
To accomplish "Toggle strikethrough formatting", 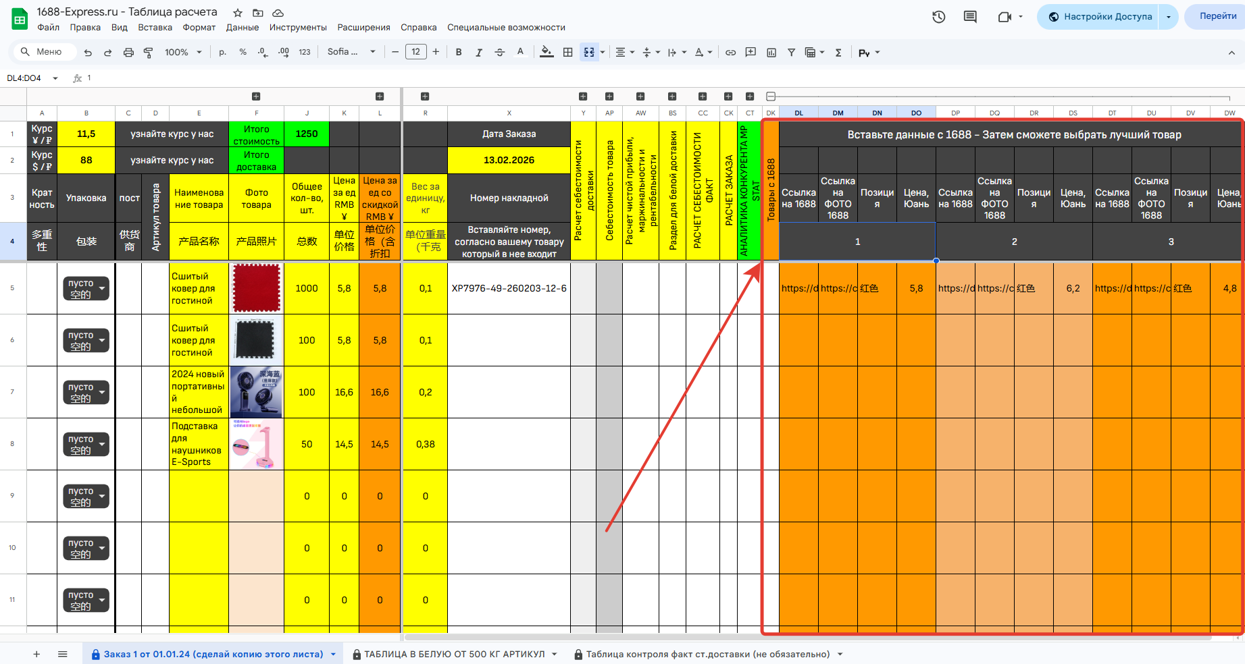I will [499, 53].
